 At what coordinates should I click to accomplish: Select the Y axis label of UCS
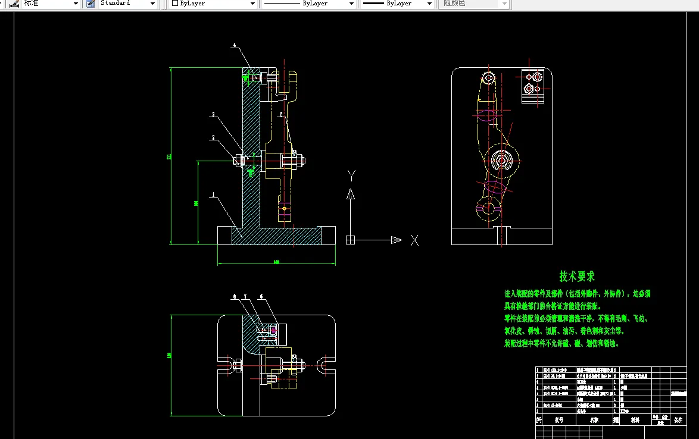351,176
